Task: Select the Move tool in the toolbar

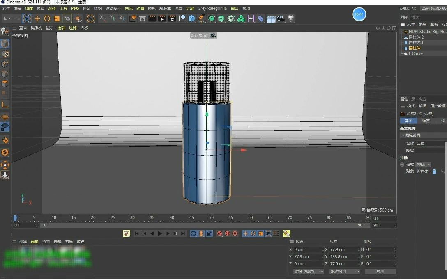Action: (38, 18)
